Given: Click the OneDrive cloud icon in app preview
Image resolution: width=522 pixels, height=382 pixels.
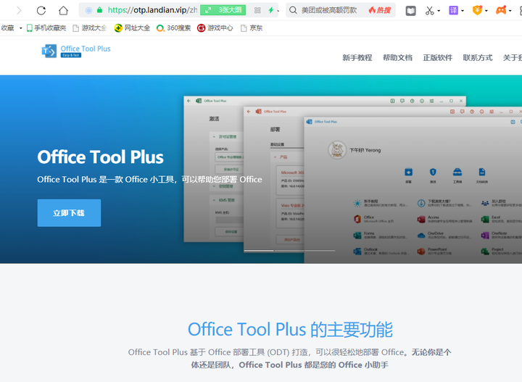Looking at the screenshot, I should (x=421, y=236).
